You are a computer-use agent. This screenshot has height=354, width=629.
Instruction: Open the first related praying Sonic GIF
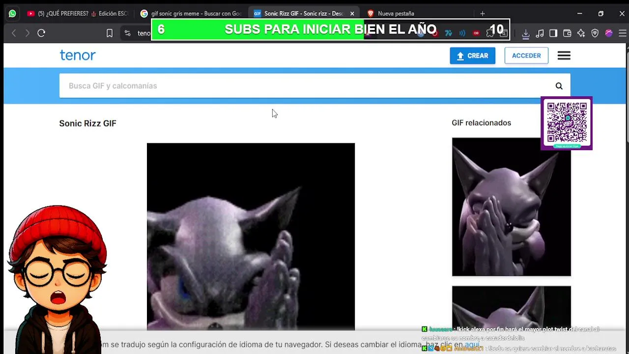point(511,206)
